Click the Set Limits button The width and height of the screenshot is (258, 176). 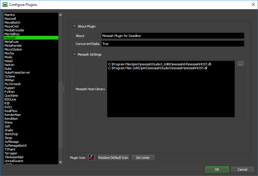(143, 158)
